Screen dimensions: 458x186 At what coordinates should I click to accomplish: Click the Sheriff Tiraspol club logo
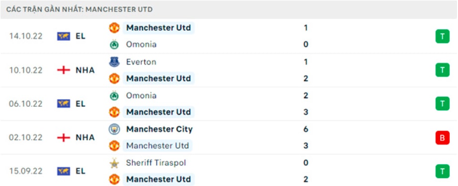pos(114,163)
